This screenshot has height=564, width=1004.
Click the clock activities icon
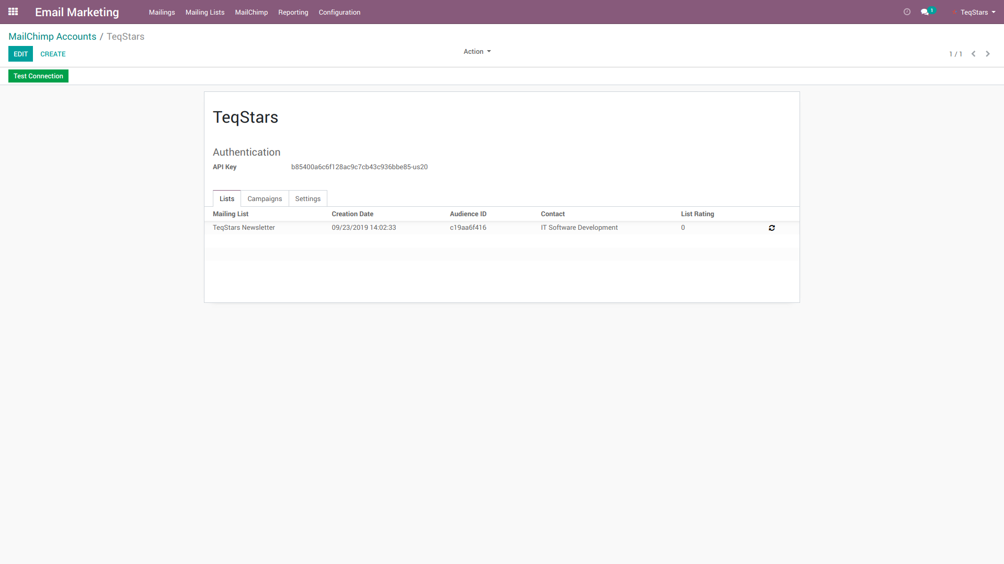coord(907,12)
